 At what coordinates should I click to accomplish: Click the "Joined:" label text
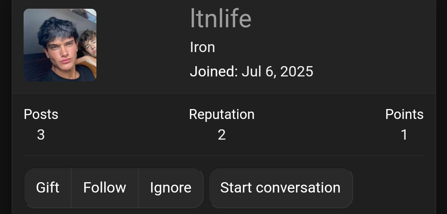click(x=214, y=71)
